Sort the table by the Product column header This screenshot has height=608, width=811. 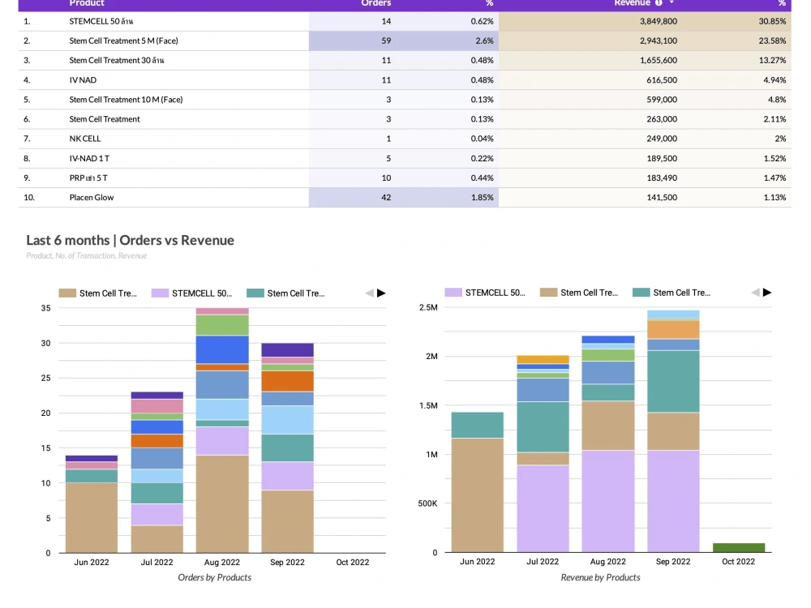click(x=87, y=3)
